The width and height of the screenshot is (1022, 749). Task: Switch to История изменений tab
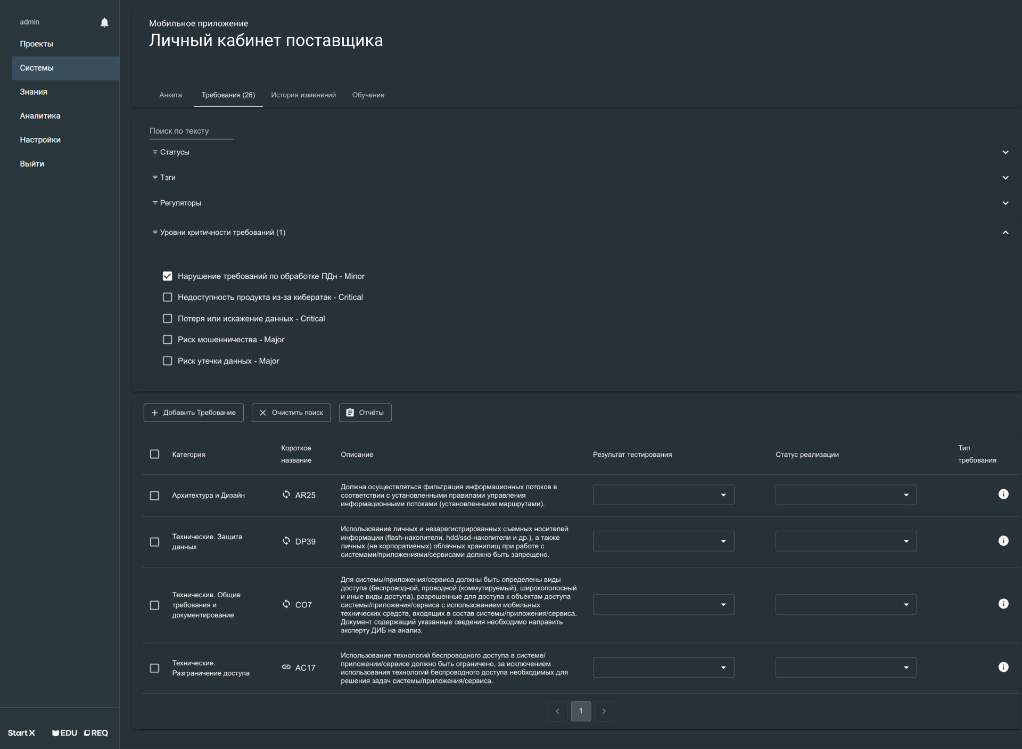coord(303,95)
